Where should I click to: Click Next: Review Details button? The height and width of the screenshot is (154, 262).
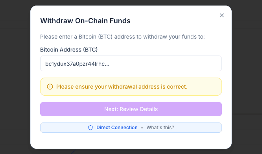pyautogui.click(x=131, y=109)
